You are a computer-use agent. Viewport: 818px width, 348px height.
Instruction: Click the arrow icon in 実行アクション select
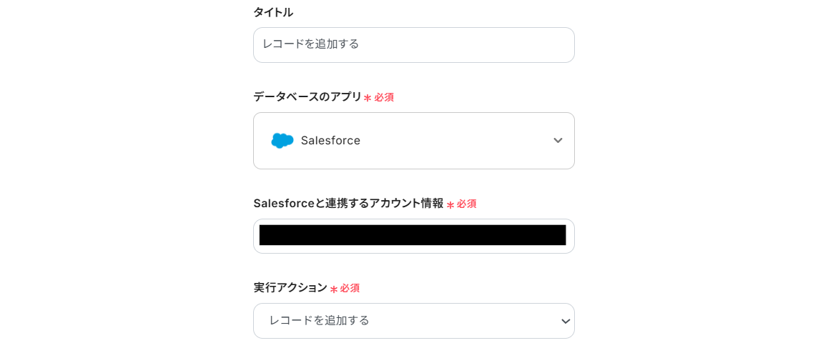coord(566,322)
